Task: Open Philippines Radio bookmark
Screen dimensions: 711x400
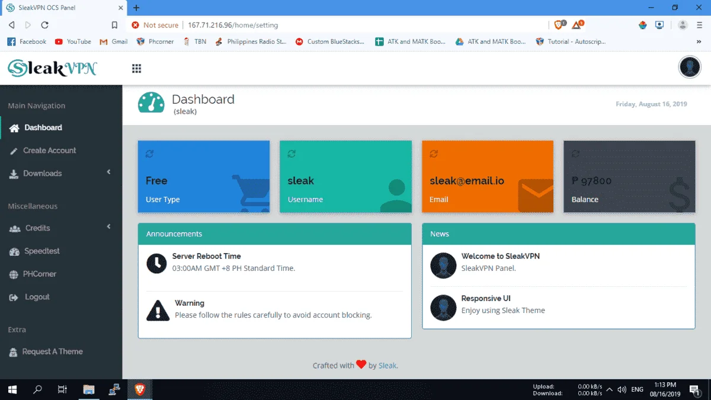Action: [251, 41]
